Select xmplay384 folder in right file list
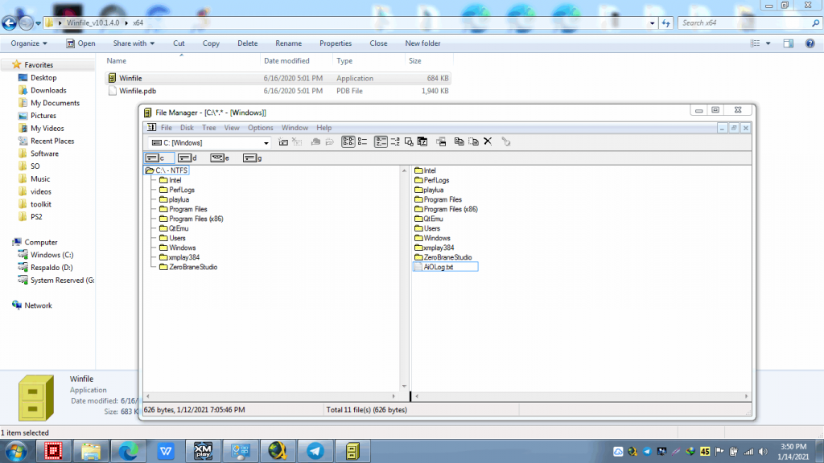824x463 pixels. pyautogui.click(x=434, y=248)
